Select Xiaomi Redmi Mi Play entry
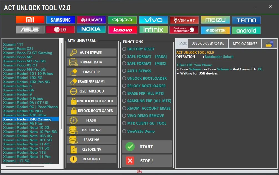Viewport: 279px width, 175px height. 23,123
